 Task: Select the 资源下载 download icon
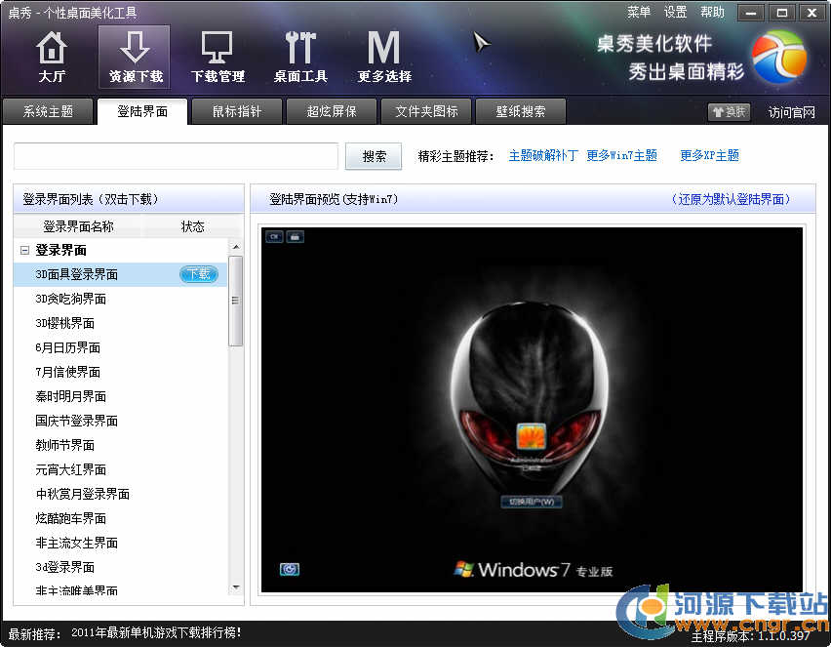pyautogui.click(x=135, y=57)
